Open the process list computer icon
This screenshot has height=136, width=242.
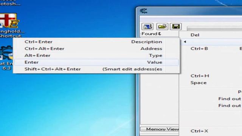pyautogui.click(x=147, y=26)
